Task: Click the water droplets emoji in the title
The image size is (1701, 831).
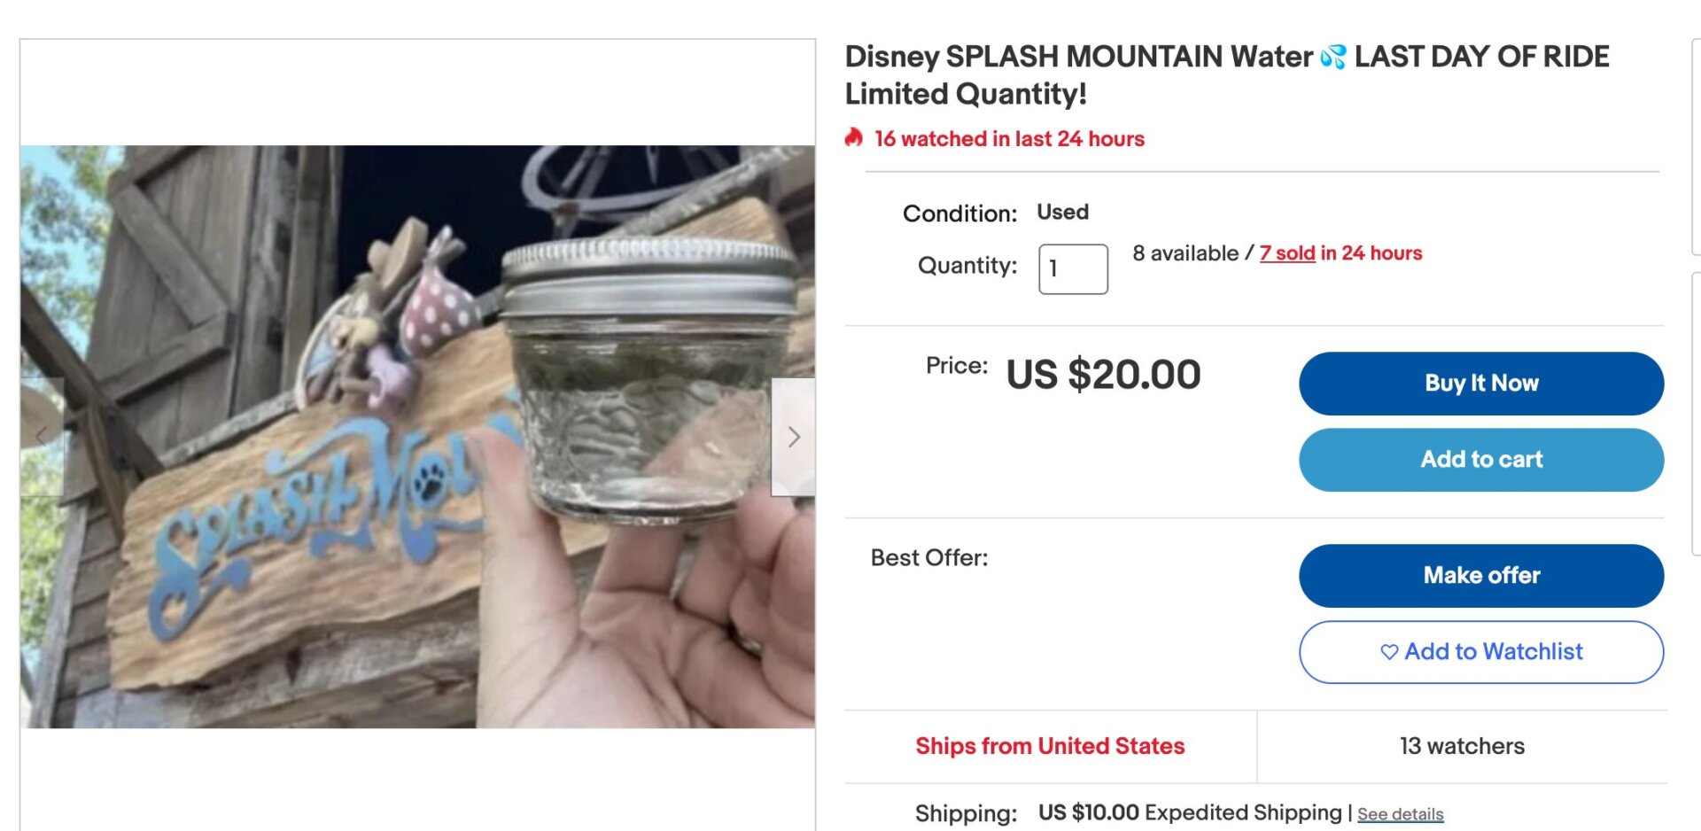Action: tap(1331, 57)
